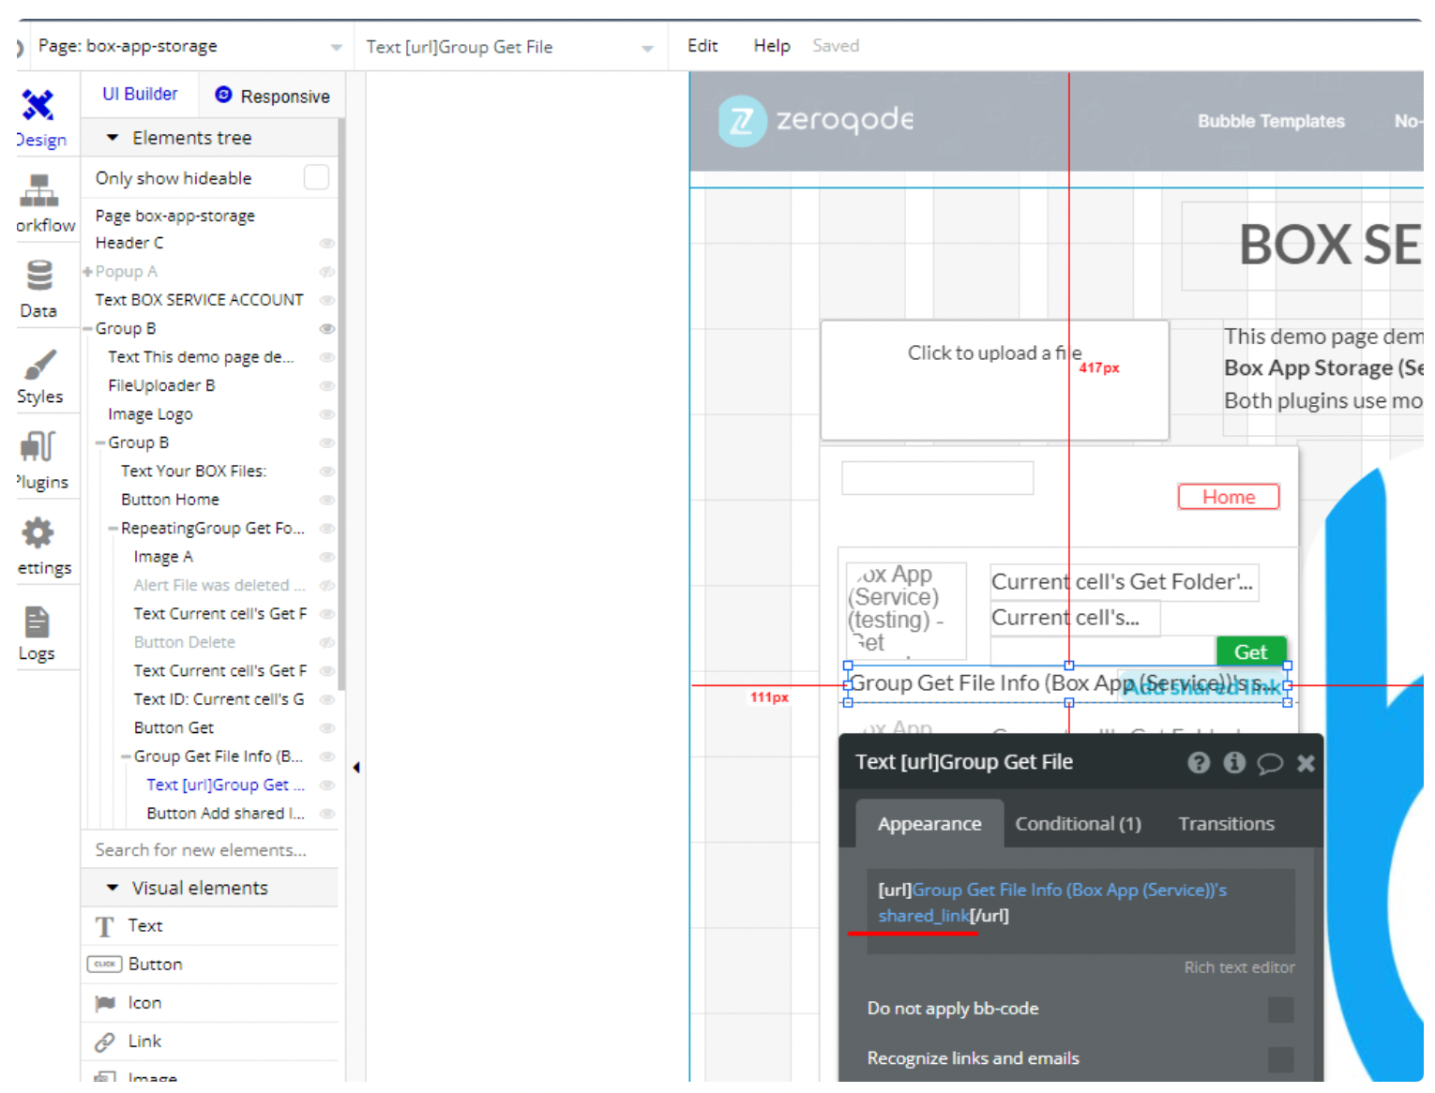
Task: Open the Data section icon
Action: (39, 276)
